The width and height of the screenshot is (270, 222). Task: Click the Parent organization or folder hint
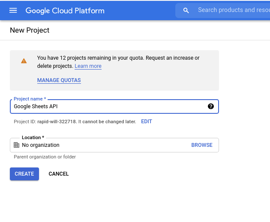pos(45,157)
